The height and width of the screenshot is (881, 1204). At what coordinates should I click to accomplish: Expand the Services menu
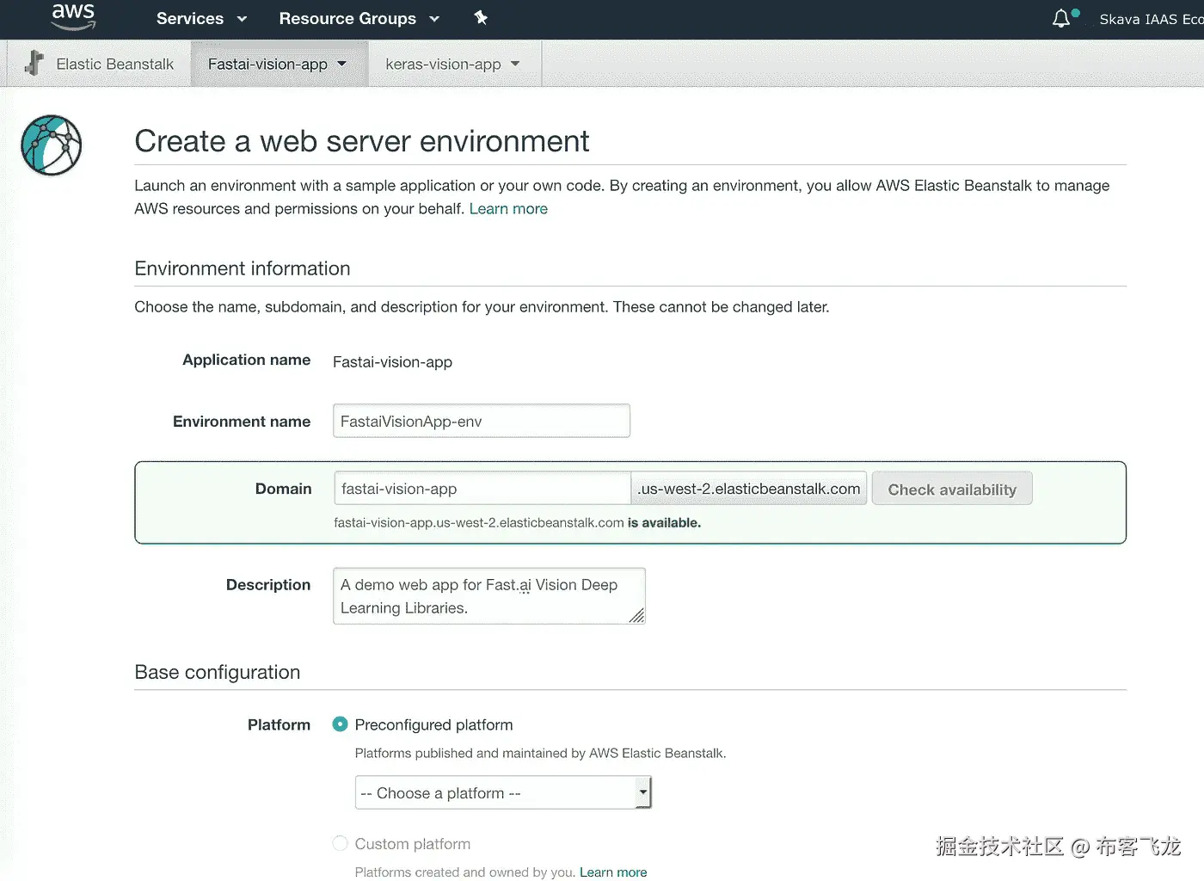[x=201, y=19]
